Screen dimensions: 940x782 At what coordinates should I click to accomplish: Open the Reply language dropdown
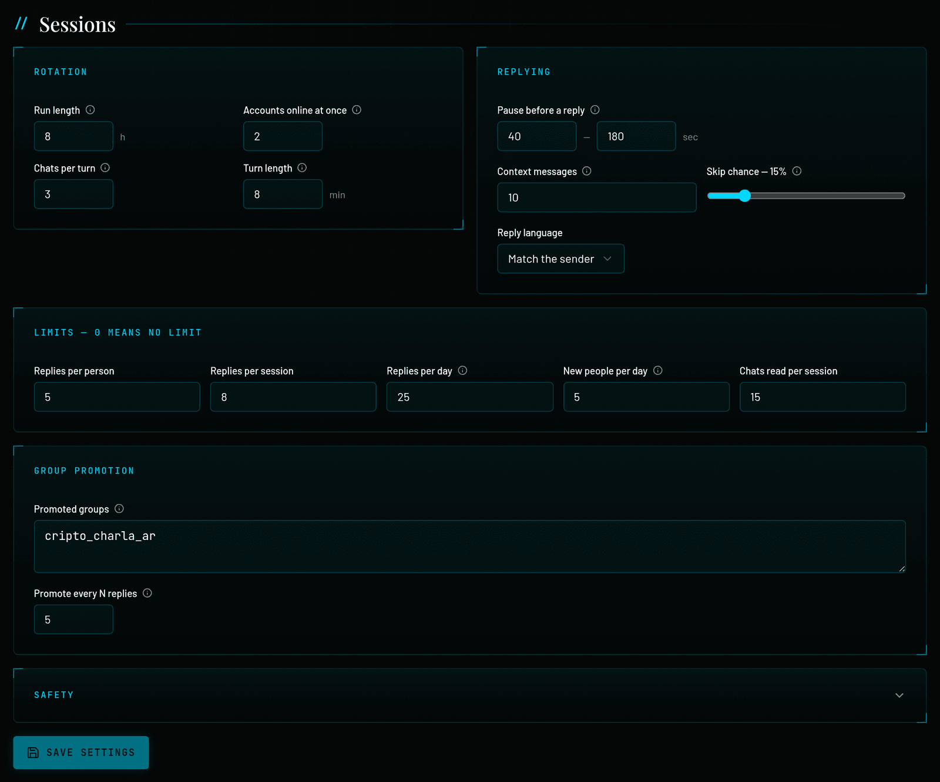(x=560, y=259)
